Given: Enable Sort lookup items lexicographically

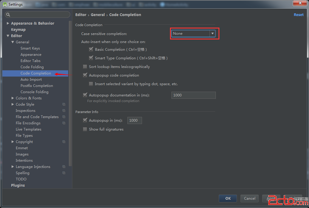Looking at the screenshot, I should [85, 66].
